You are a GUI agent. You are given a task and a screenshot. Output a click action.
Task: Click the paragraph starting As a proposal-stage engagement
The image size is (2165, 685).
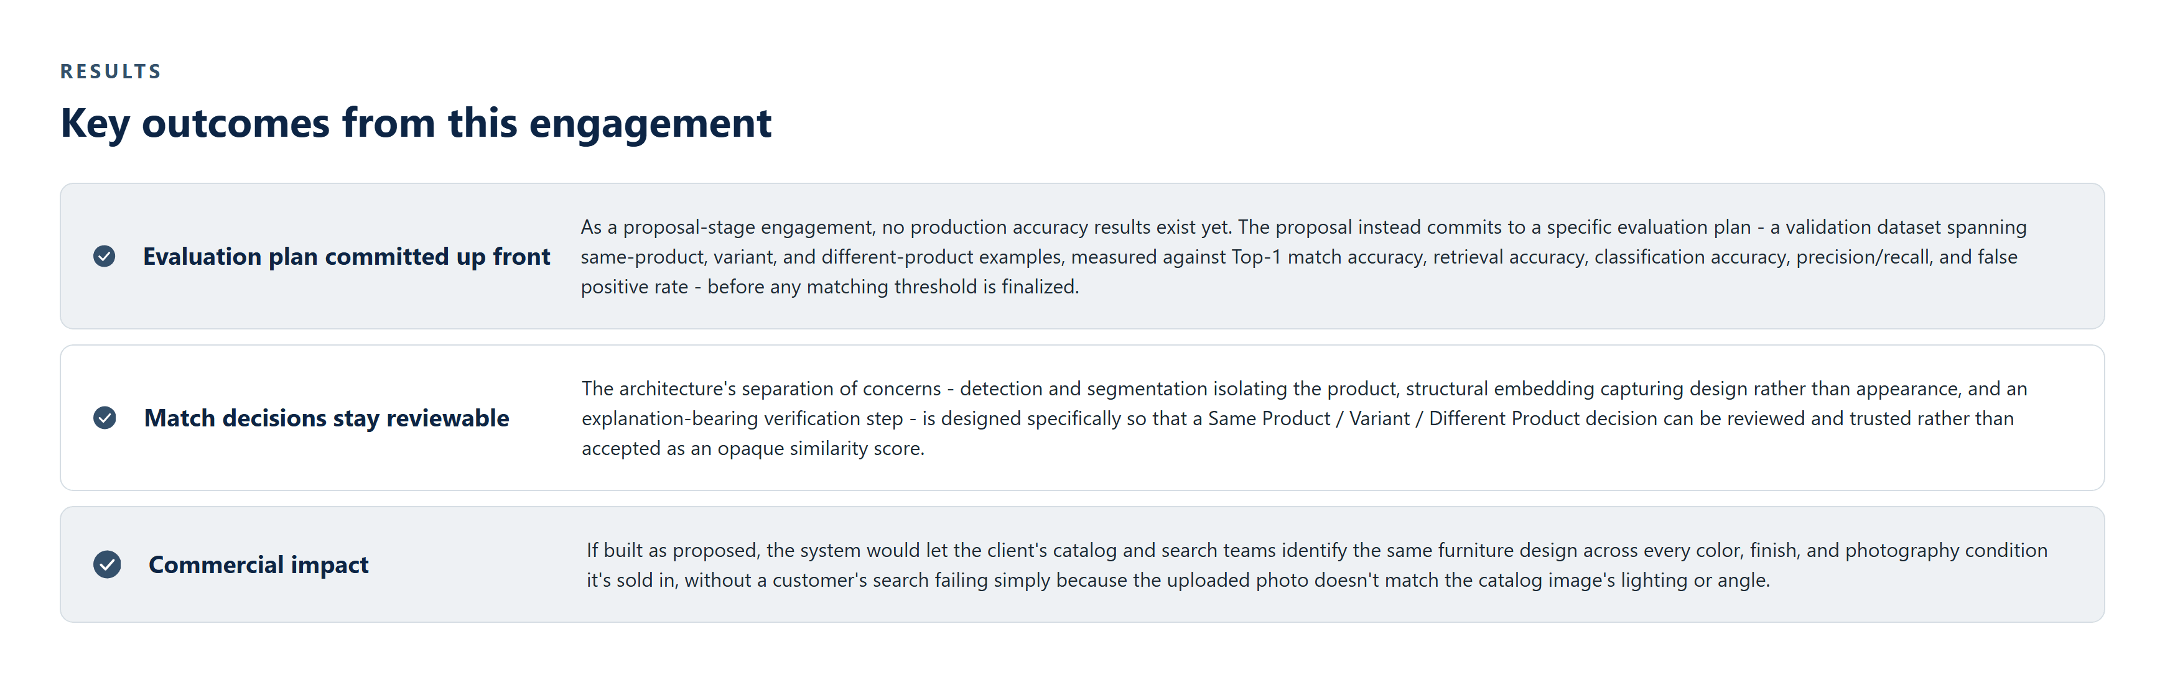1303,257
